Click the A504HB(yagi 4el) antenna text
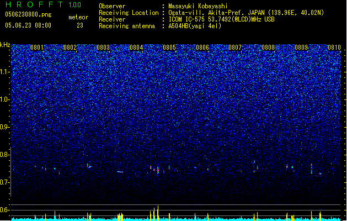The image size is (347, 221). (x=195, y=26)
